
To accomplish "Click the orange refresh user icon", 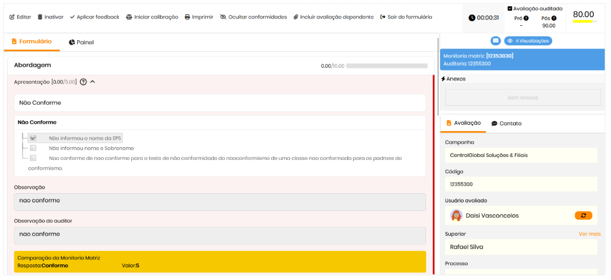I will (583, 216).
